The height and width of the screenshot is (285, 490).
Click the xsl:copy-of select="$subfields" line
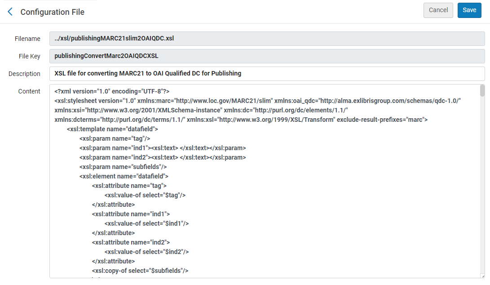140,271
